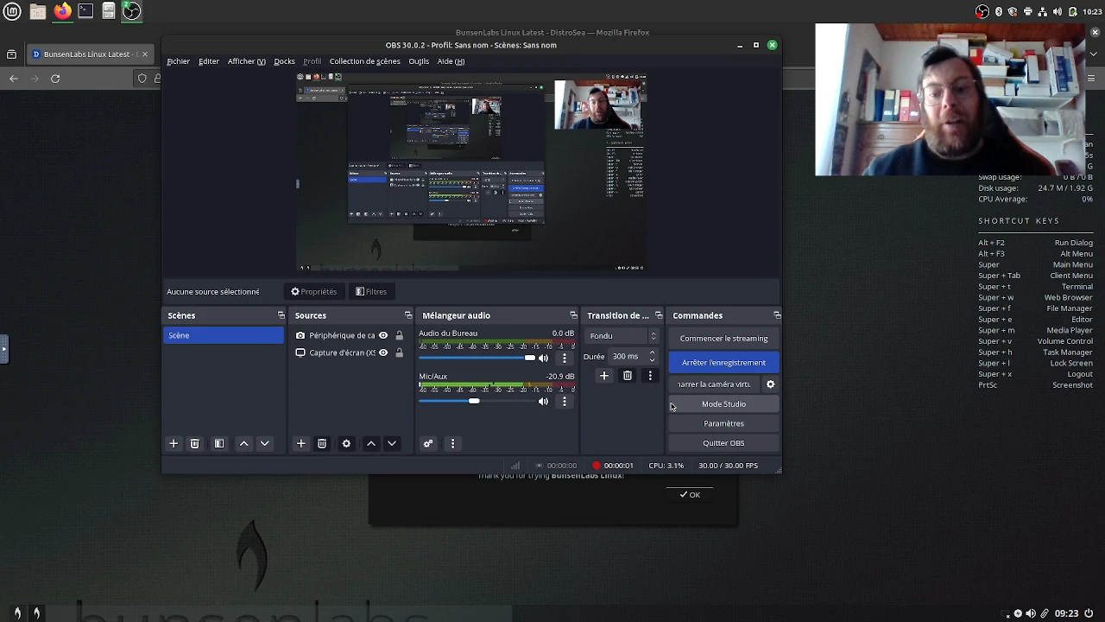Open Fondu transition dropdown

622,336
